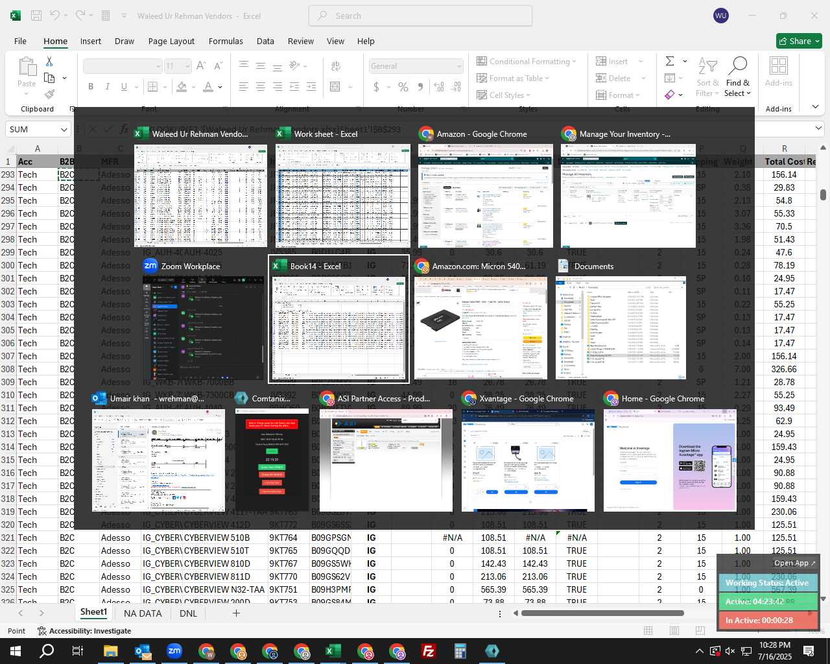Switch to the Page Layout tab
The image size is (830, 664).
171,41
